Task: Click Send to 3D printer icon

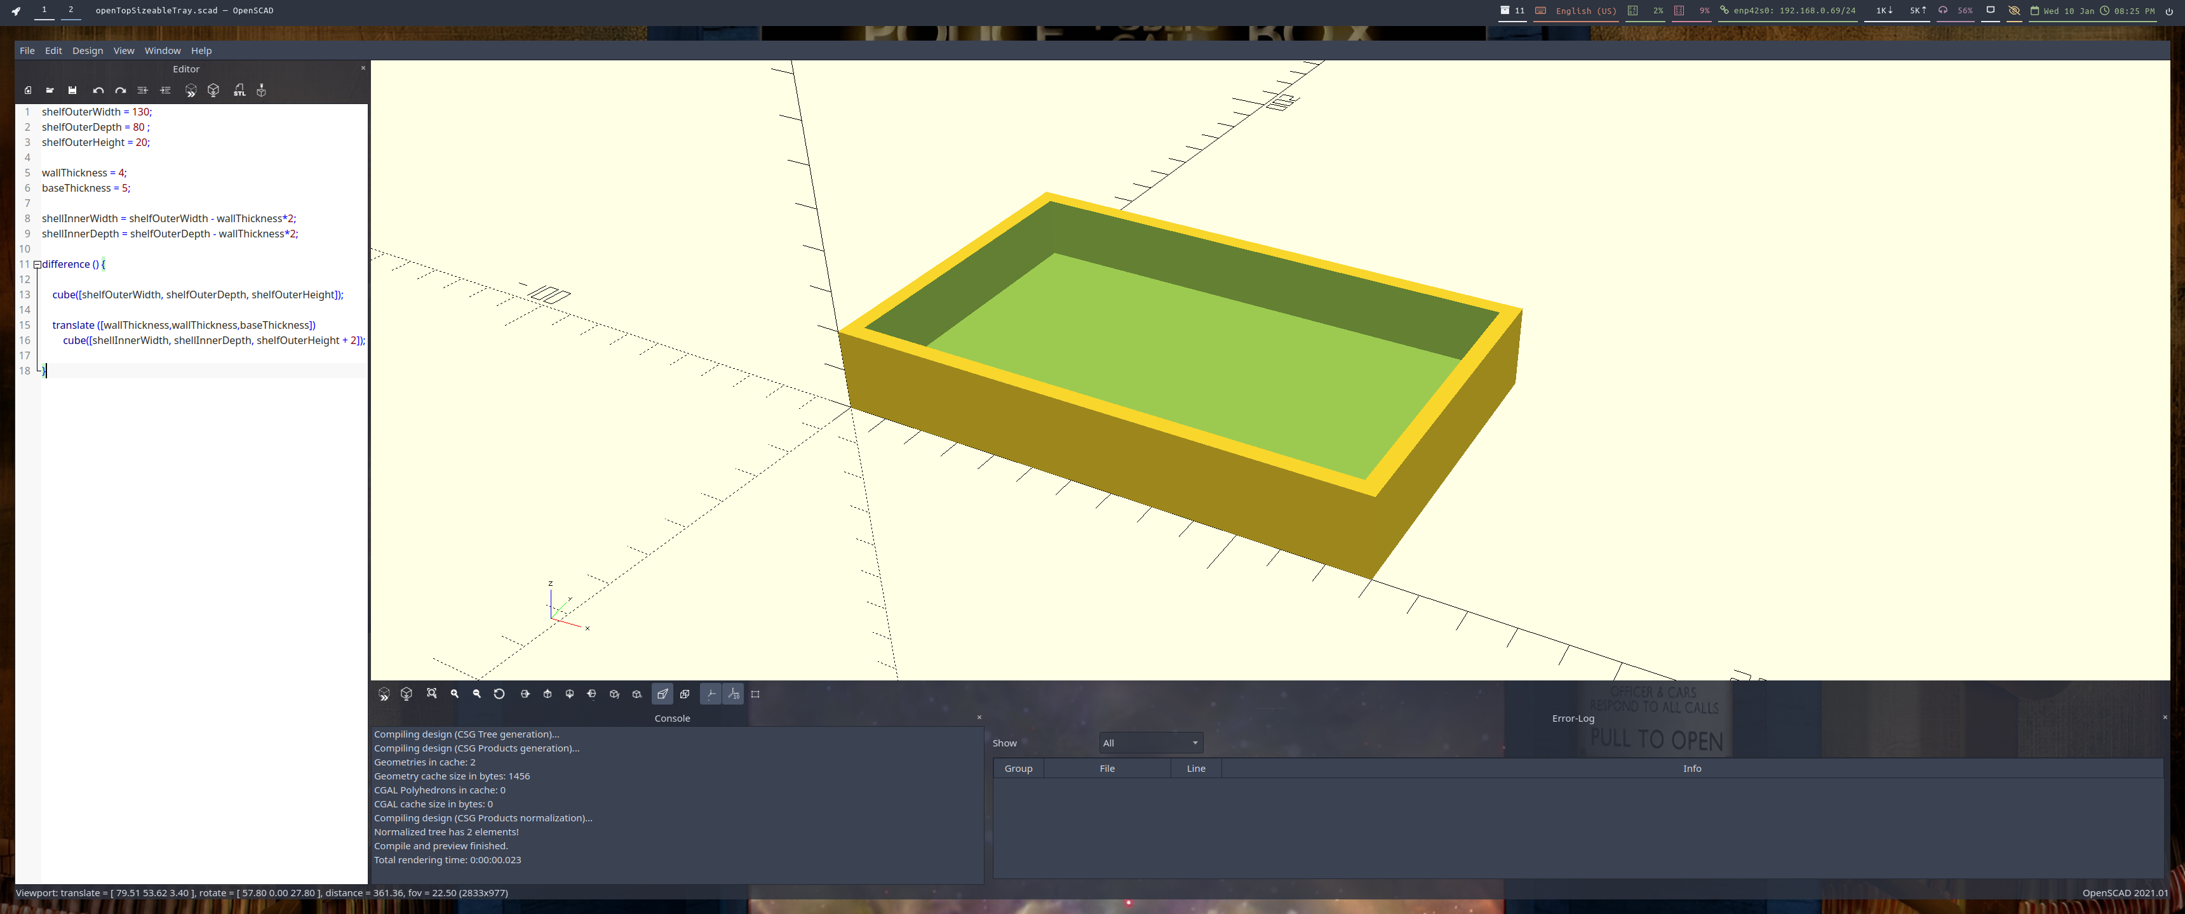Action: point(261,91)
